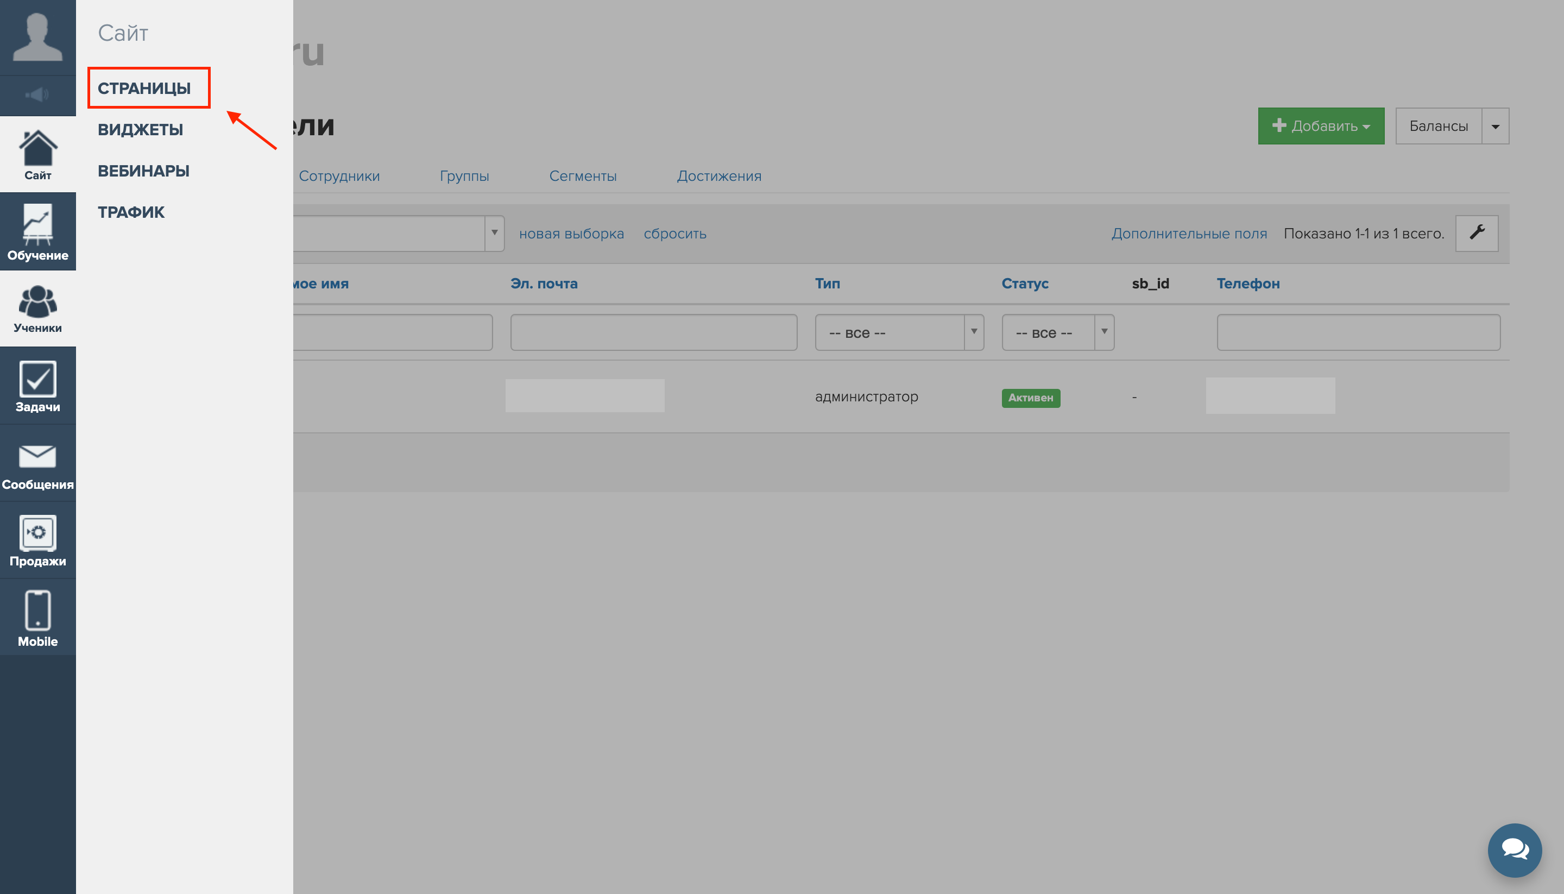
Task: Click the Балансы button
Action: [x=1438, y=126]
